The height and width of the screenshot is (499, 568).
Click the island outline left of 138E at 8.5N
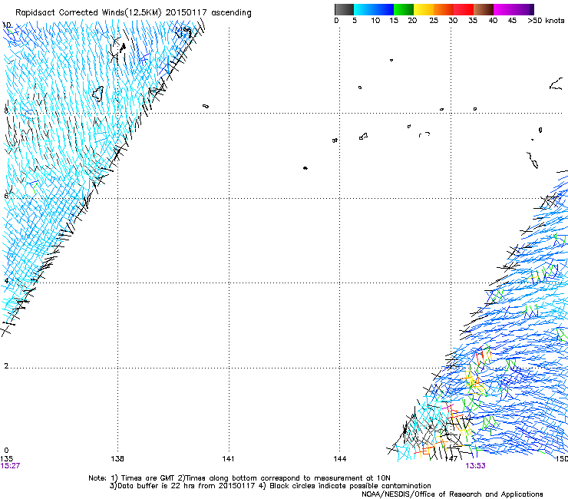[97, 94]
